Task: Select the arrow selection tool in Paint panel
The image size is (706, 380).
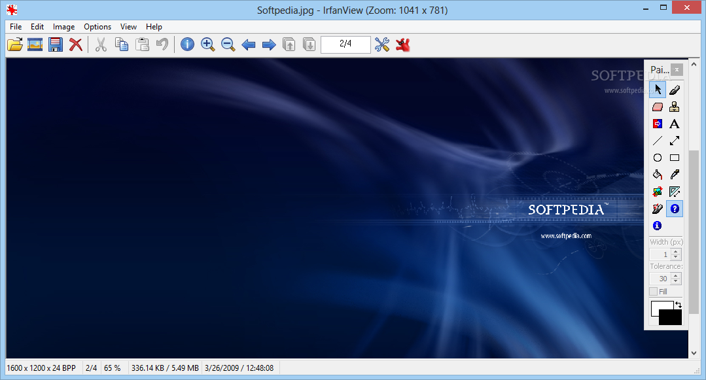Action: (658, 90)
